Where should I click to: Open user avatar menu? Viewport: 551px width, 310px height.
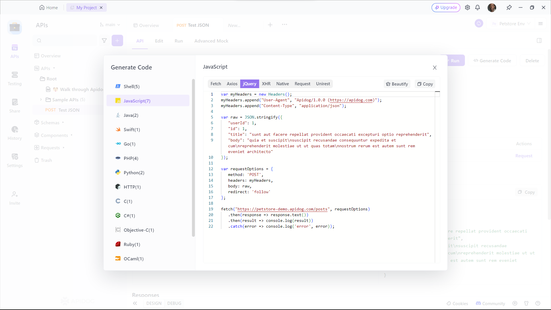click(x=492, y=7)
